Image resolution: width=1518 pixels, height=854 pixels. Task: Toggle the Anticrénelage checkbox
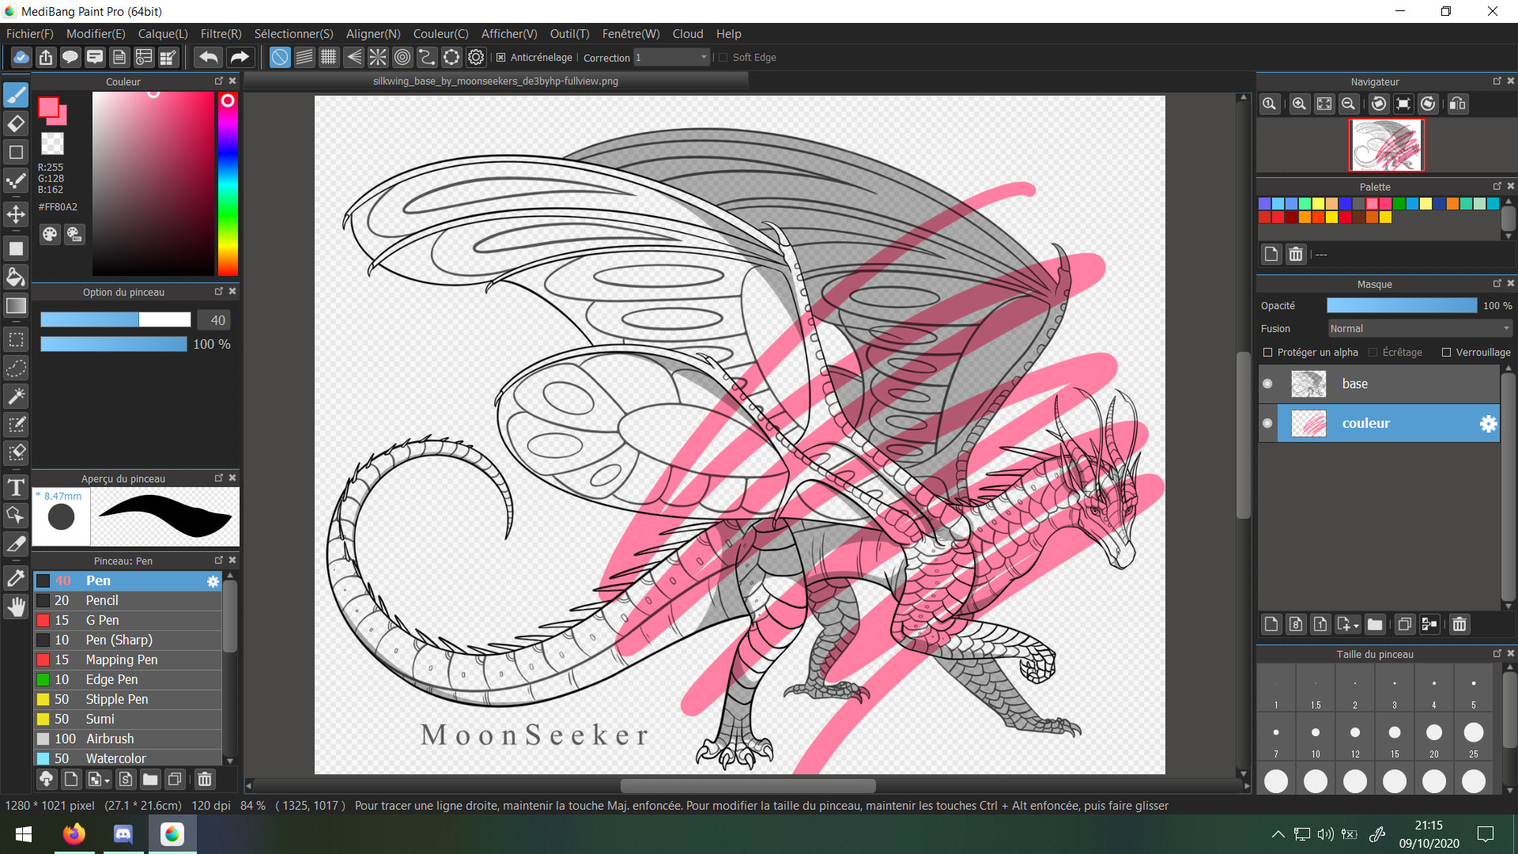click(x=500, y=58)
